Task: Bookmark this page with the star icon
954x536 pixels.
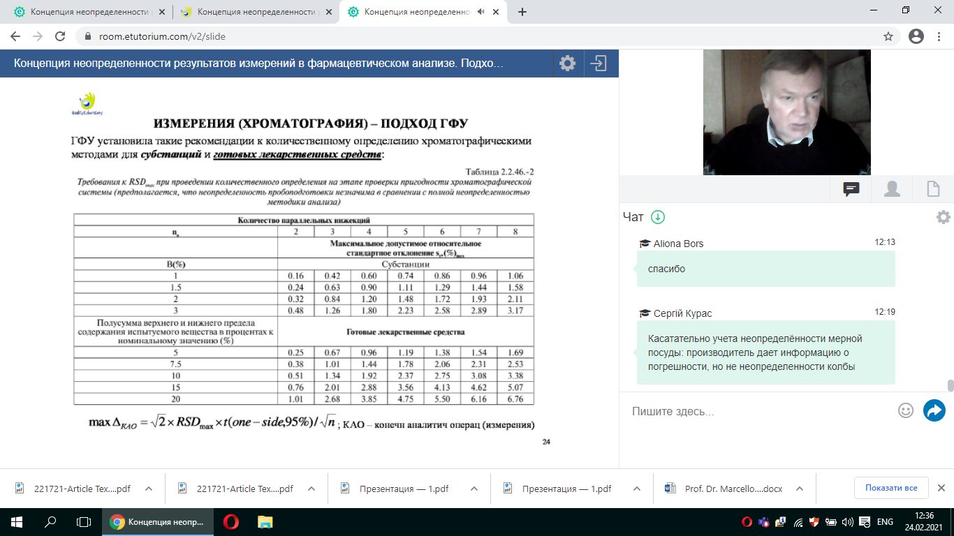Action: pyautogui.click(x=888, y=36)
